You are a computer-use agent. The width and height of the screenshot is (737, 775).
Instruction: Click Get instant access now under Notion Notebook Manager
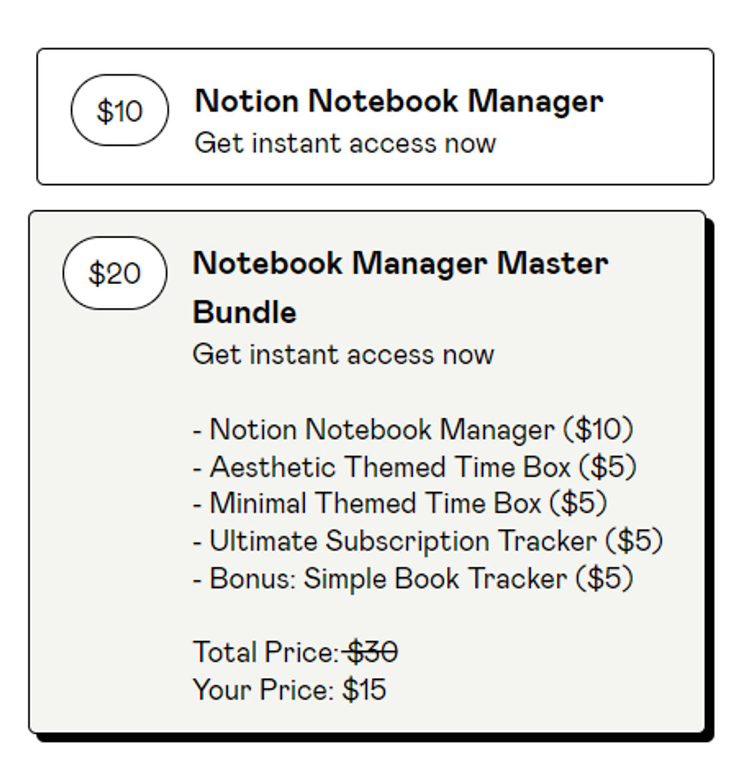[x=345, y=142]
